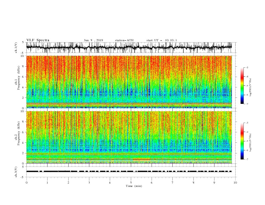Click the ch.1 voltage waveform trace
This screenshot has height=205, width=265.
(129, 47)
